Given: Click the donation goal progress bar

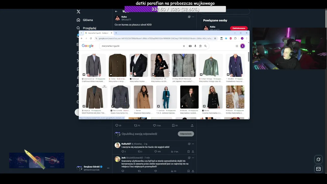Looking at the screenshot, I should point(175,9).
